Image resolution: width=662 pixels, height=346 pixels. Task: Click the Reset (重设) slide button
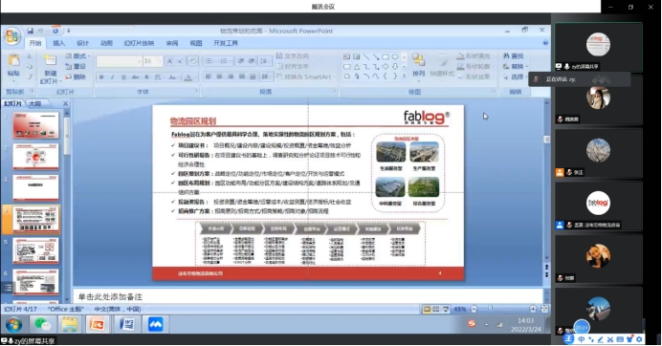click(76, 67)
